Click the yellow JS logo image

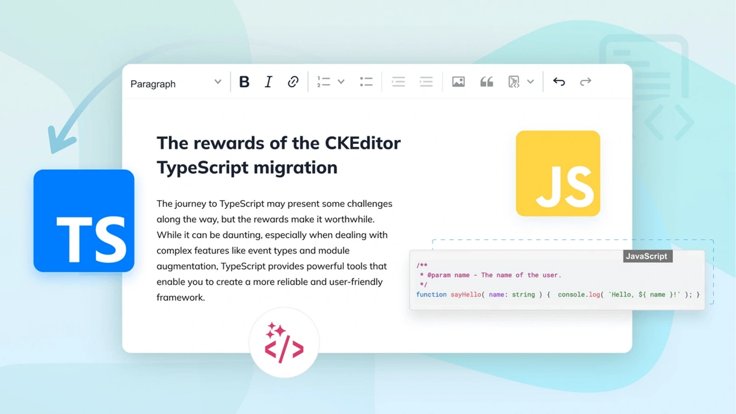click(558, 173)
